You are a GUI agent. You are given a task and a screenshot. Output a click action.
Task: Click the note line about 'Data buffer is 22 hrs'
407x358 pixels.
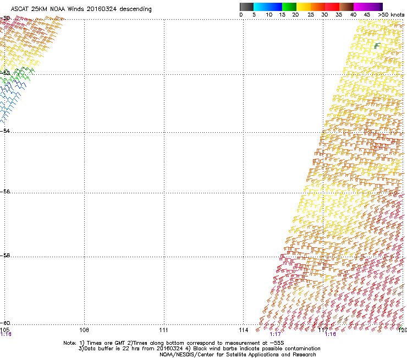tap(199, 349)
